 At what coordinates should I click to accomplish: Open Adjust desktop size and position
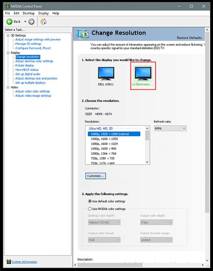click(36, 79)
